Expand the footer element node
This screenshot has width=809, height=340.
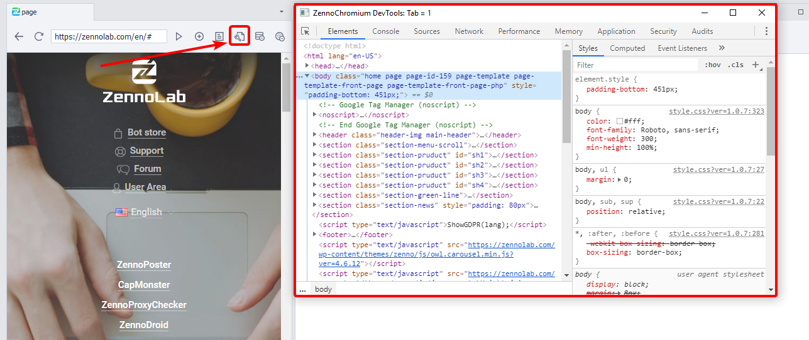pos(315,235)
